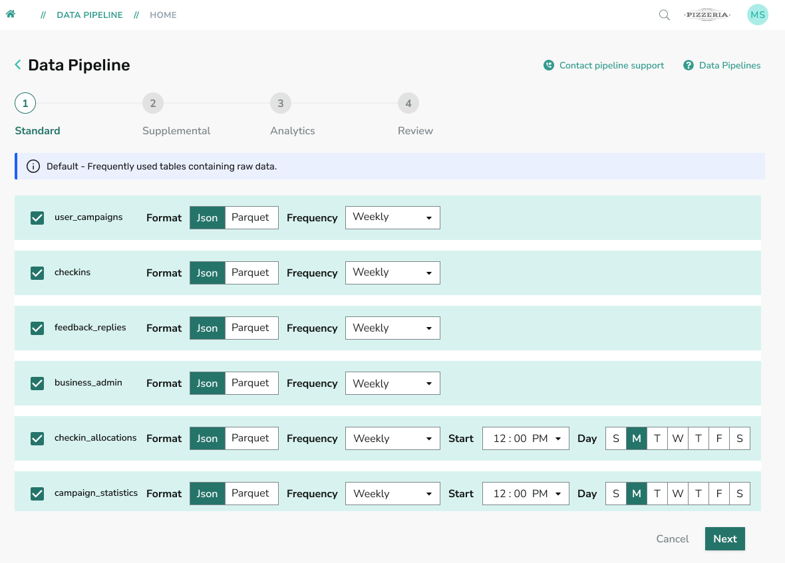Set feedback_replies format to Parquet
785x563 pixels.
[251, 328]
